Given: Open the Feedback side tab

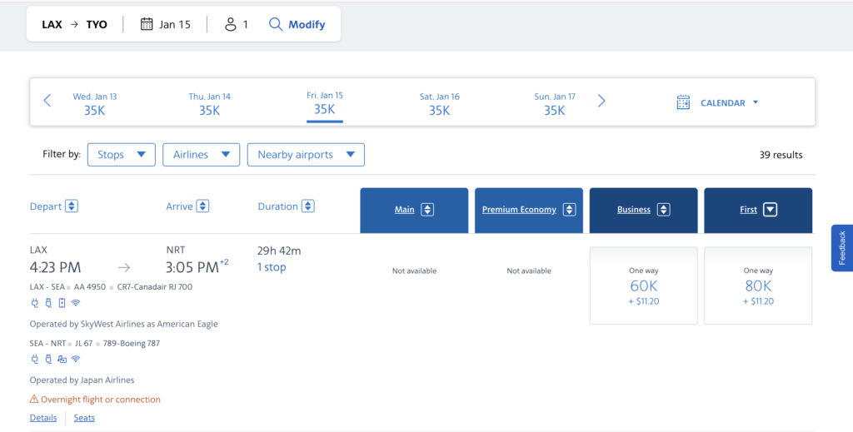Looking at the screenshot, I should (841, 248).
